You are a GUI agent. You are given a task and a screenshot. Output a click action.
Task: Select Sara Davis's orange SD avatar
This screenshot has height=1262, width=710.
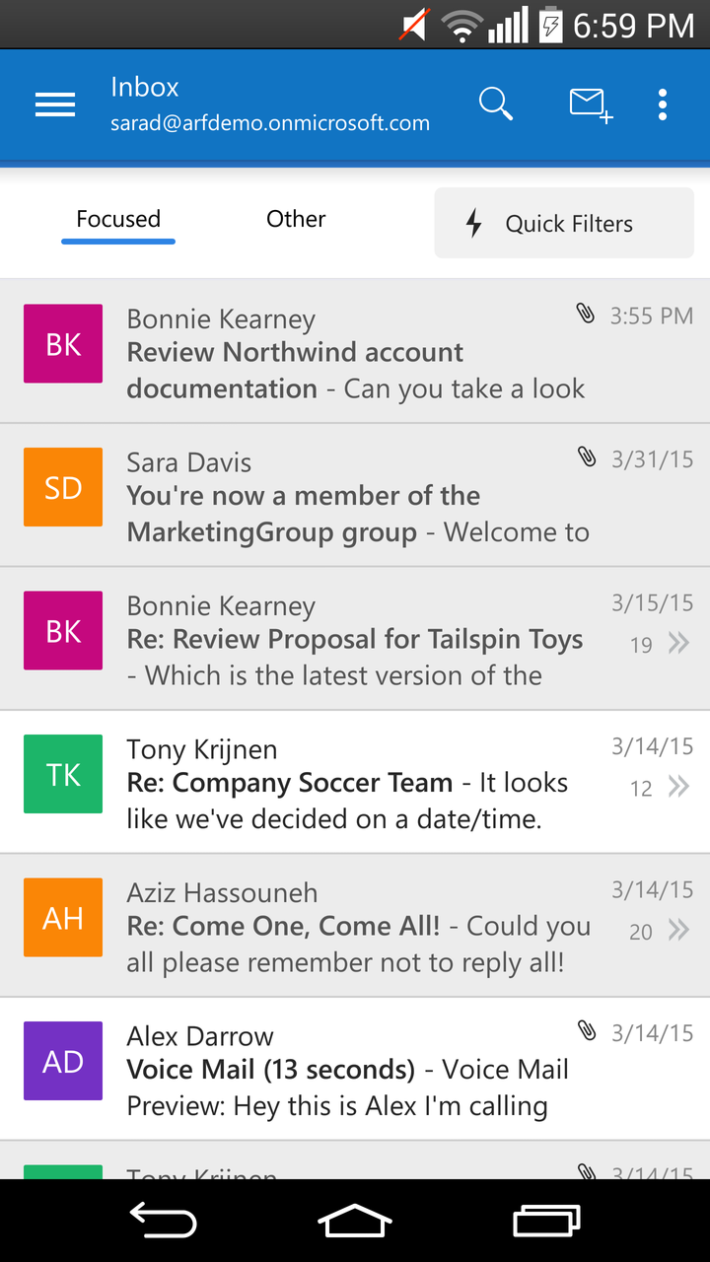click(x=63, y=487)
